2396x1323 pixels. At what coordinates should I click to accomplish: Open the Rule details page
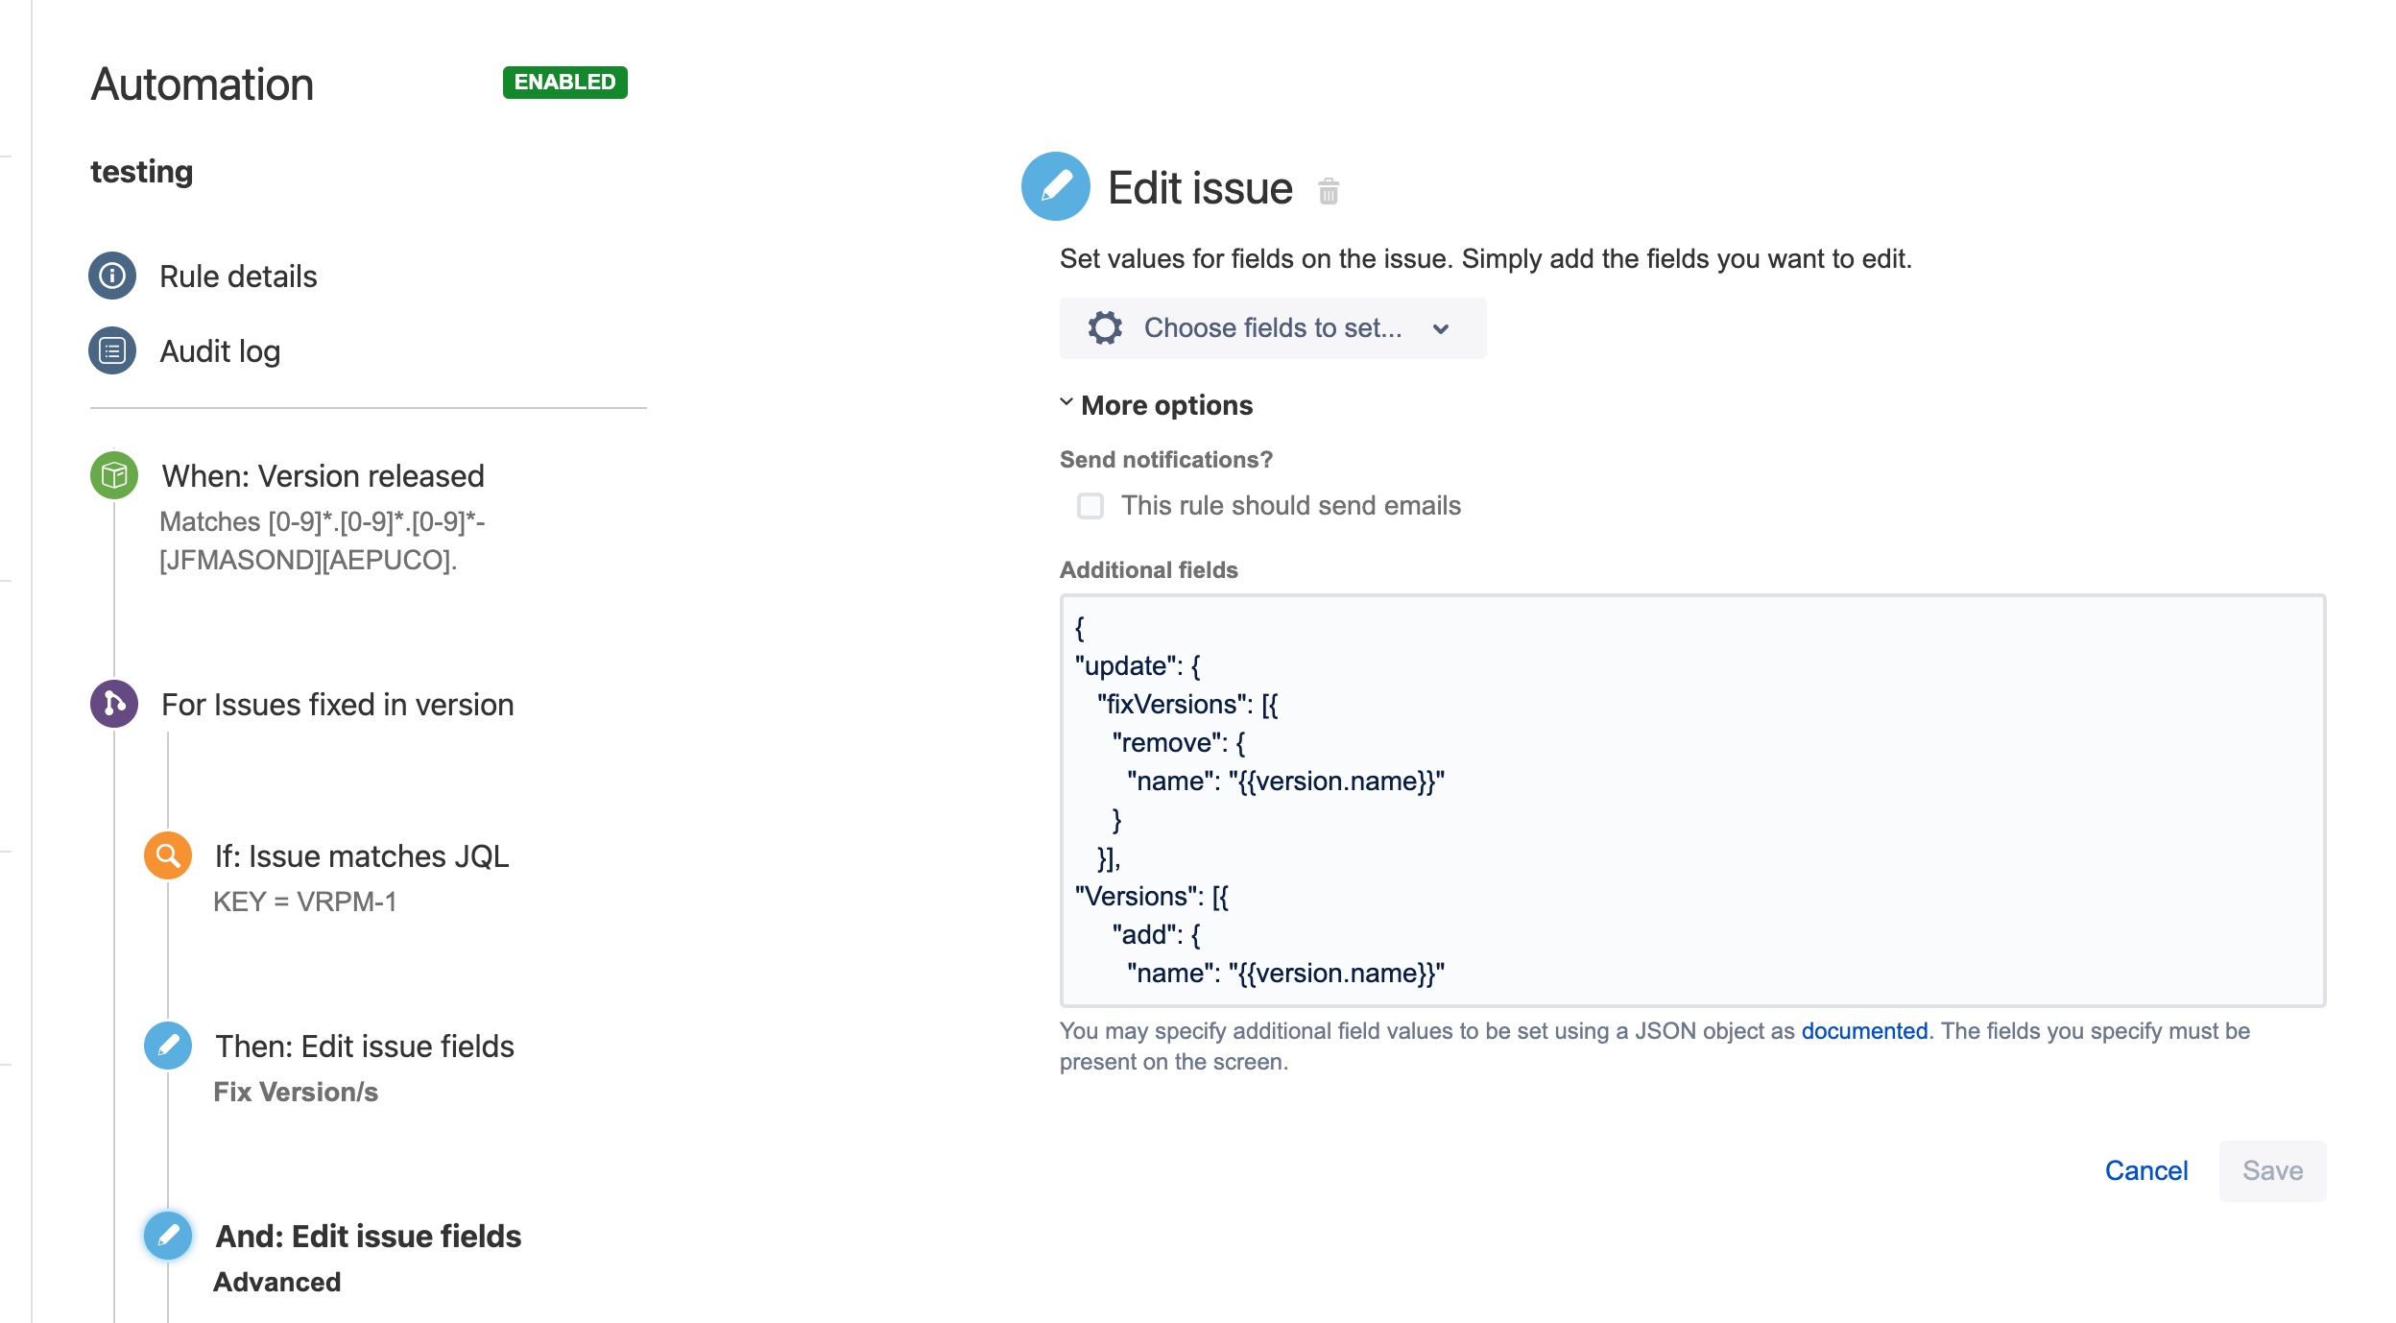[238, 276]
